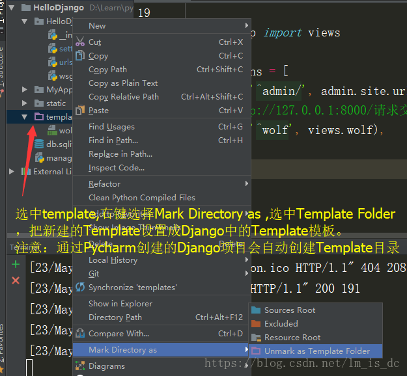Click the Cut scissors icon

[x=80, y=42]
